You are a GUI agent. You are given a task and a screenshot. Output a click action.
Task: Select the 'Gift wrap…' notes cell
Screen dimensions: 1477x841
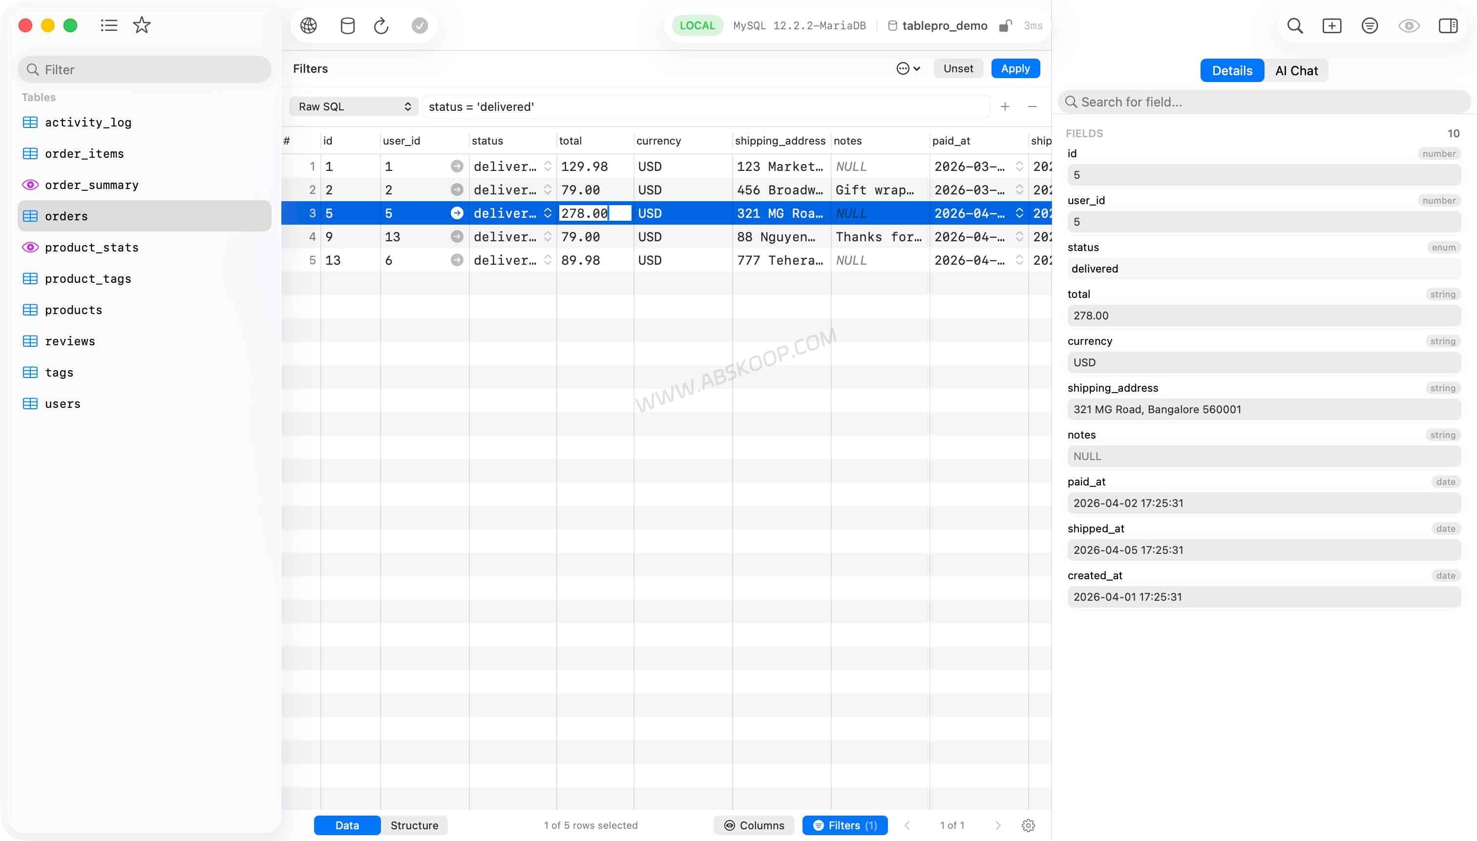pos(880,189)
